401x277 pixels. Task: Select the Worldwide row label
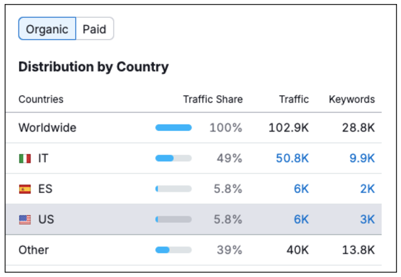click(x=47, y=128)
